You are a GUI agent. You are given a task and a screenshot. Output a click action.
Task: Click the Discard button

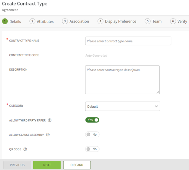pos(77,165)
